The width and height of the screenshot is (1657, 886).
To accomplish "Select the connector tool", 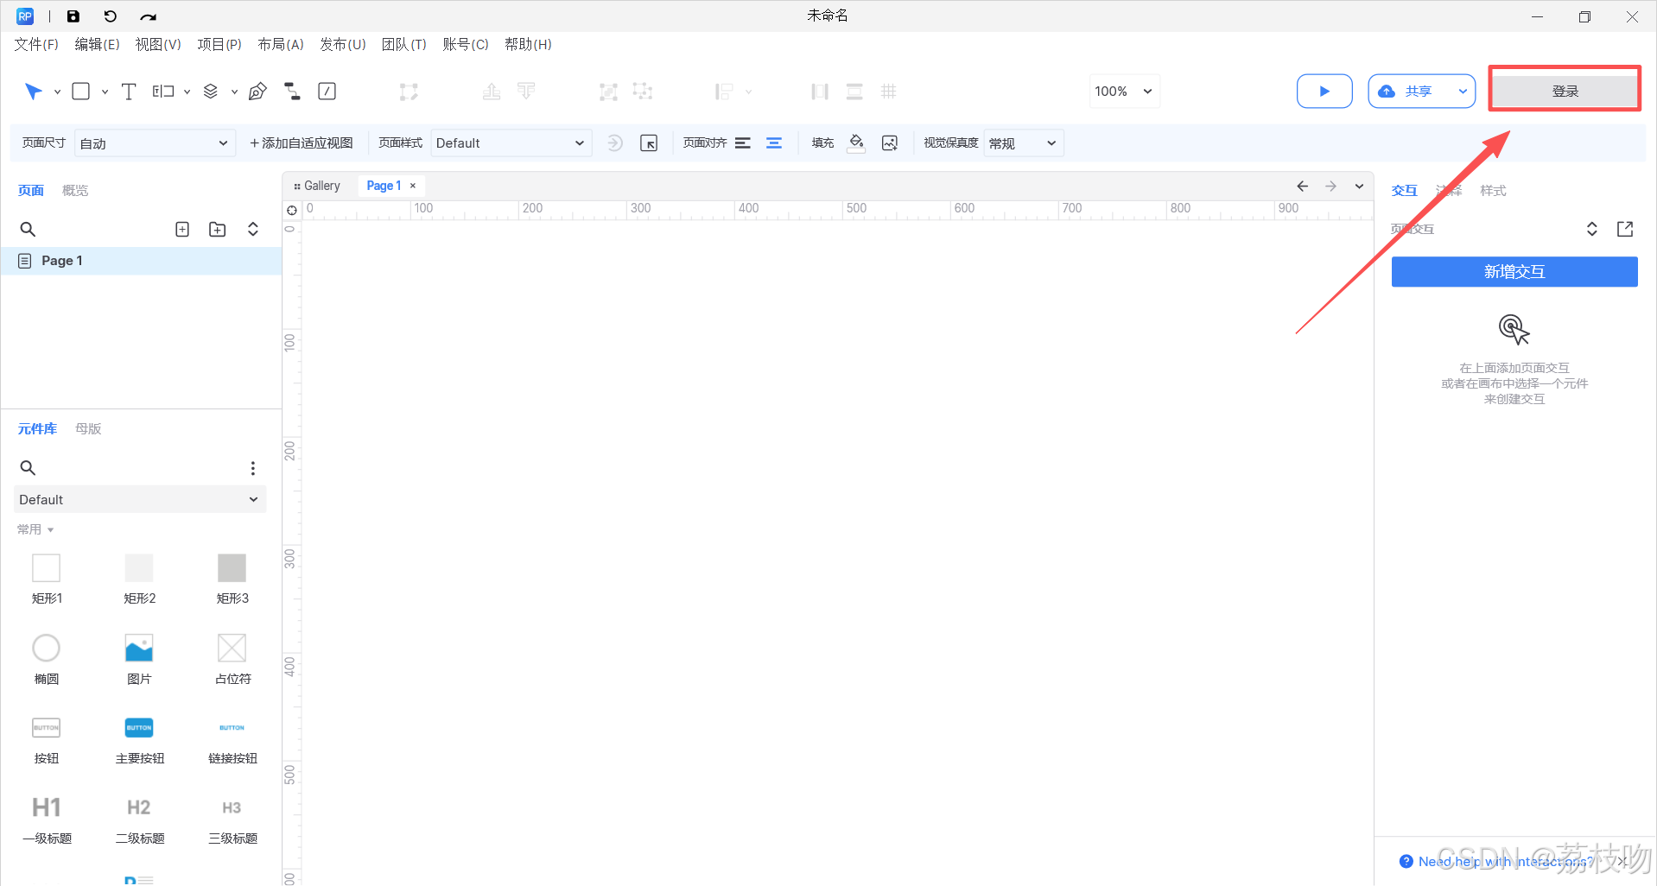I will click(x=292, y=92).
